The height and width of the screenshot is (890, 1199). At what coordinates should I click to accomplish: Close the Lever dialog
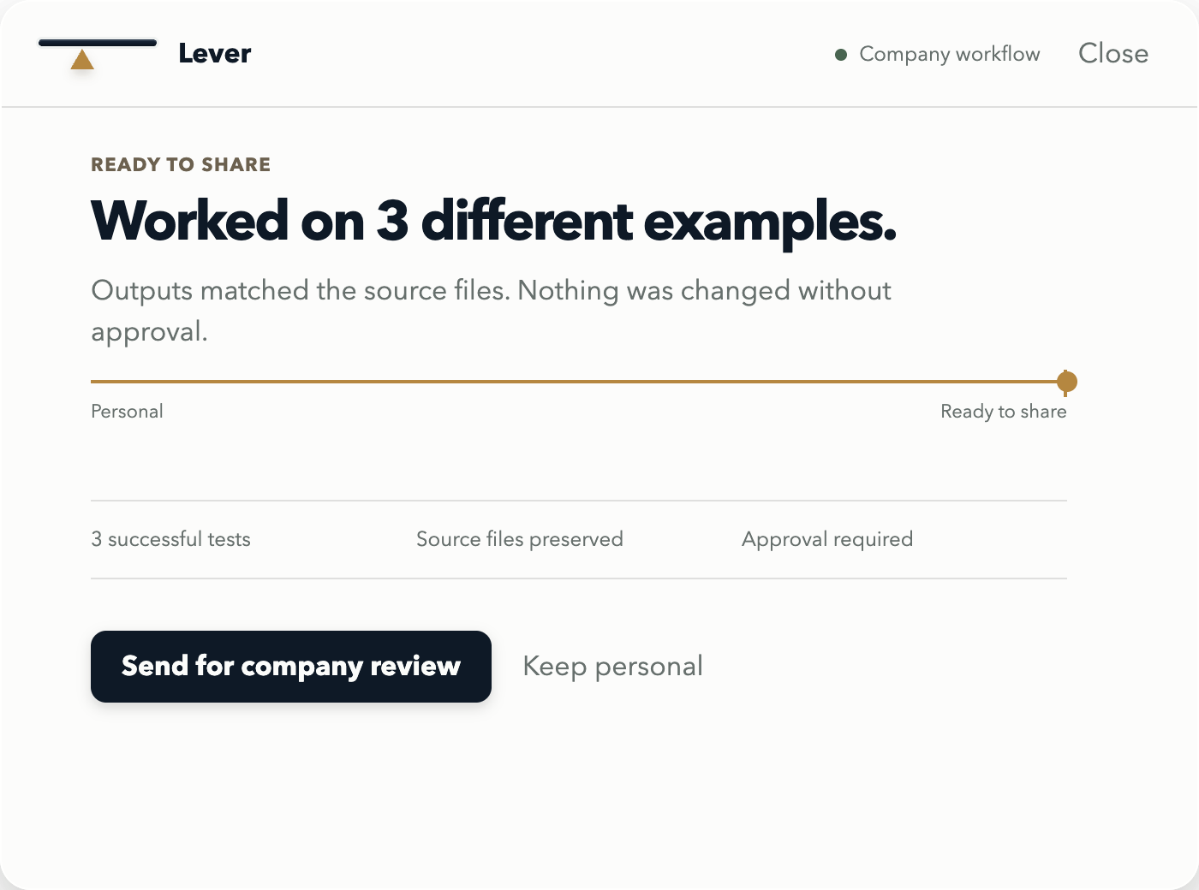click(x=1113, y=53)
